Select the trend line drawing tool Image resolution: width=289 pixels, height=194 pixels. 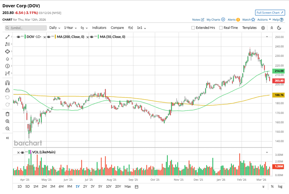click(x=7, y=37)
